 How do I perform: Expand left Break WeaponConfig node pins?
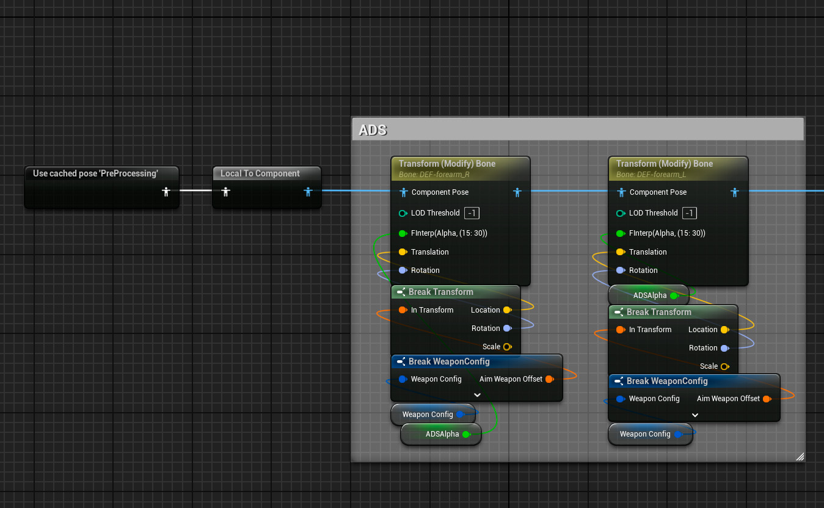tap(477, 395)
